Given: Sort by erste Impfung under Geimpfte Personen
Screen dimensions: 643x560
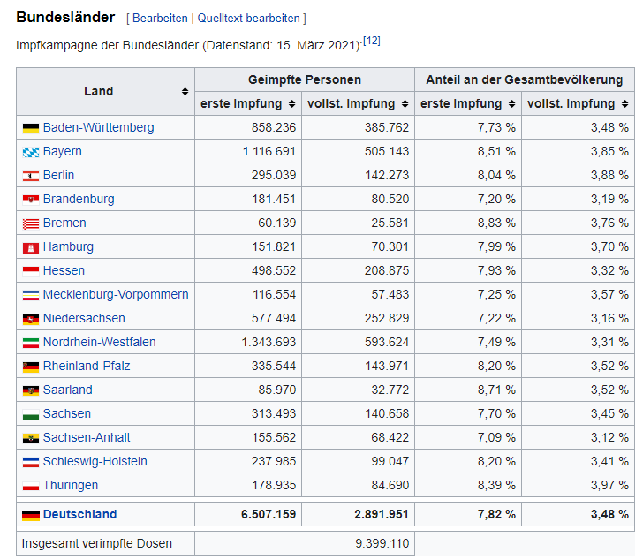Looking at the screenshot, I should click(x=291, y=104).
